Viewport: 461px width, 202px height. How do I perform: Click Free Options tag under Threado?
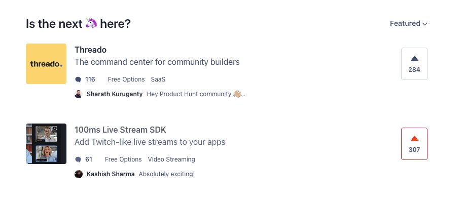pos(126,79)
